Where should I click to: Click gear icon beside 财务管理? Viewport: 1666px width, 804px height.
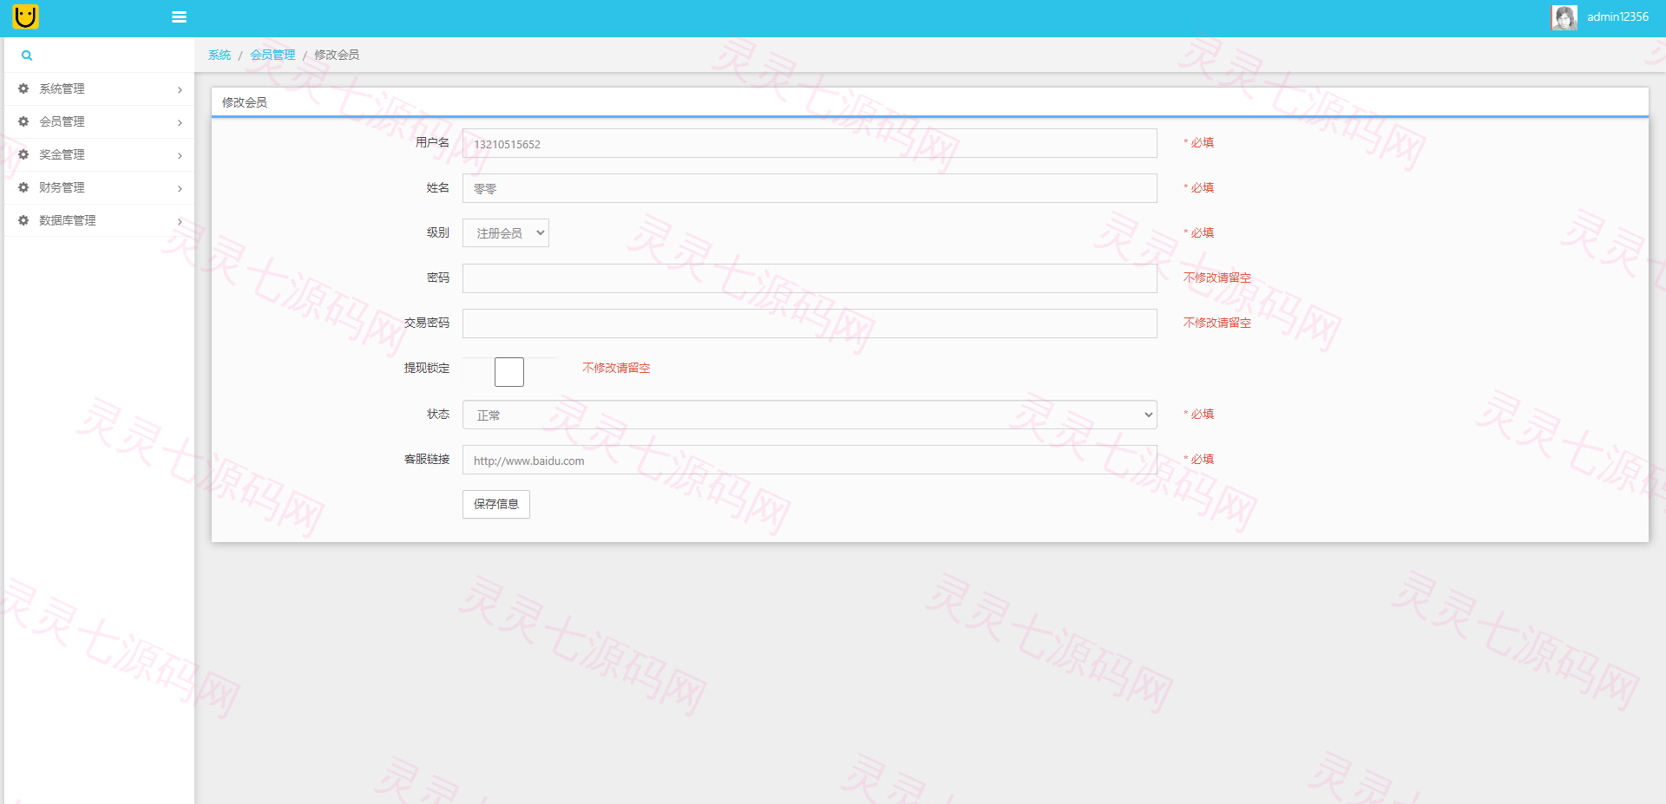[23, 187]
